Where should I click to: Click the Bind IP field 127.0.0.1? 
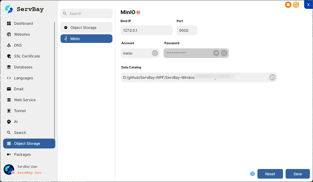point(147,30)
